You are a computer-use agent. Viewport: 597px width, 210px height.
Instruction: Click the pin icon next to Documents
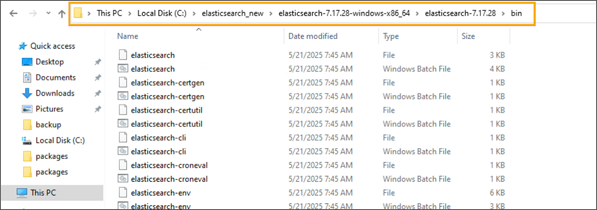tap(98, 77)
